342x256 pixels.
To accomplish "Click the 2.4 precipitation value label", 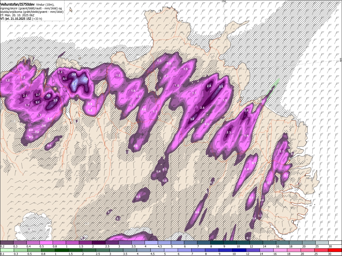I will tap(202, 108).
